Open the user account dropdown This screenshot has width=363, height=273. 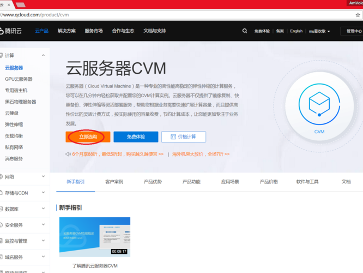tap(319, 31)
